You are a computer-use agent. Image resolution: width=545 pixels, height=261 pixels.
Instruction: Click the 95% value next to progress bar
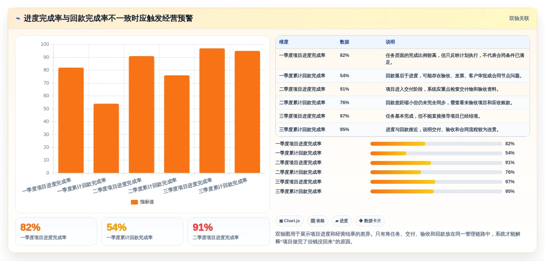tap(510, 191)
